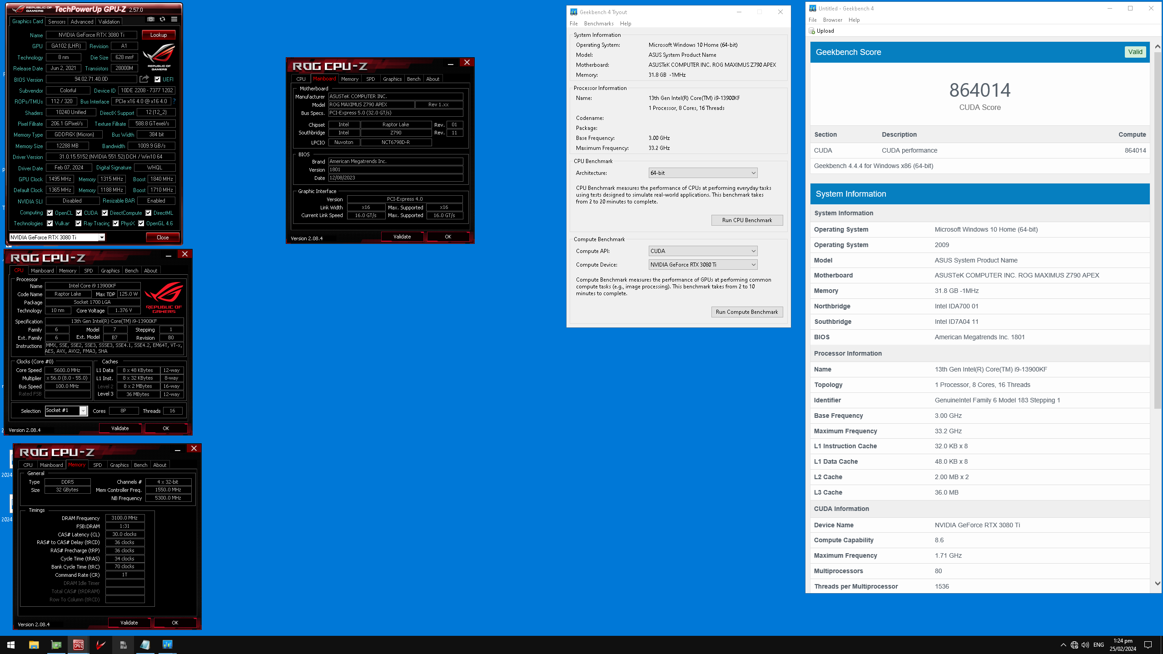
Task: Open SPD tab in CPU-Z Mainboard window
Action: [x=371, y=79]
